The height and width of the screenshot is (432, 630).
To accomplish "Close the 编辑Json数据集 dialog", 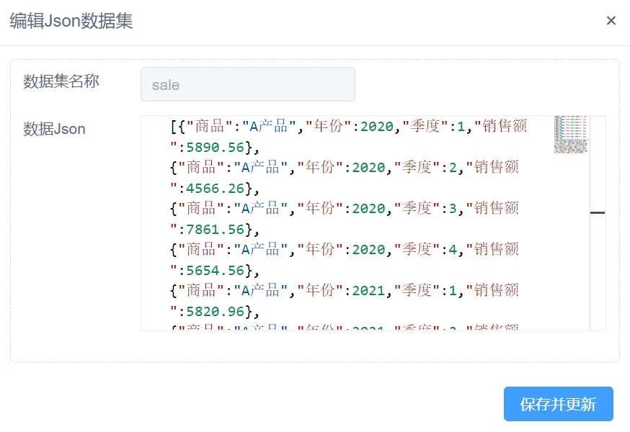I will point(611,20).
